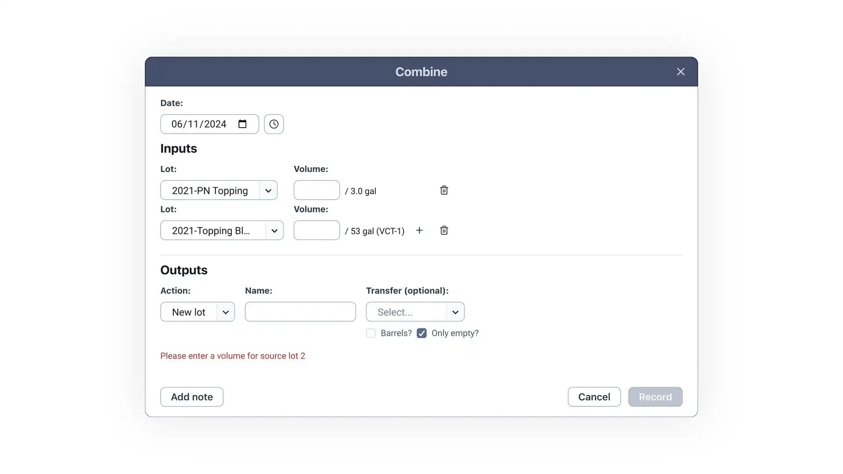Click the delete icon for first lot
Viewport: 843px width, 474px height.
click(x=444, y=190)
